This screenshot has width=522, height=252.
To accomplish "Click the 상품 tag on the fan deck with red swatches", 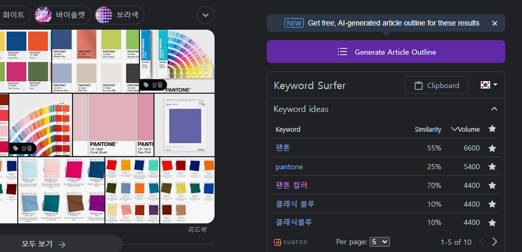I will tap(22, 148).
